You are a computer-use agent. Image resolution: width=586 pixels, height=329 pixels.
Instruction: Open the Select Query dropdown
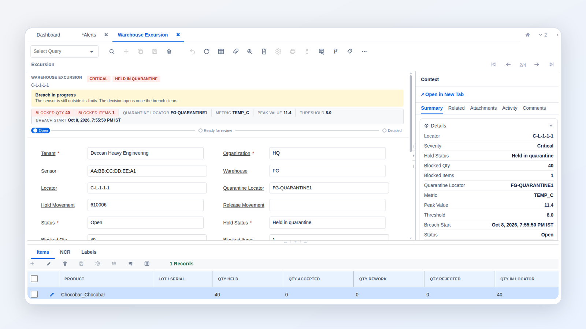pyautogui.click(x=64, y=52)
